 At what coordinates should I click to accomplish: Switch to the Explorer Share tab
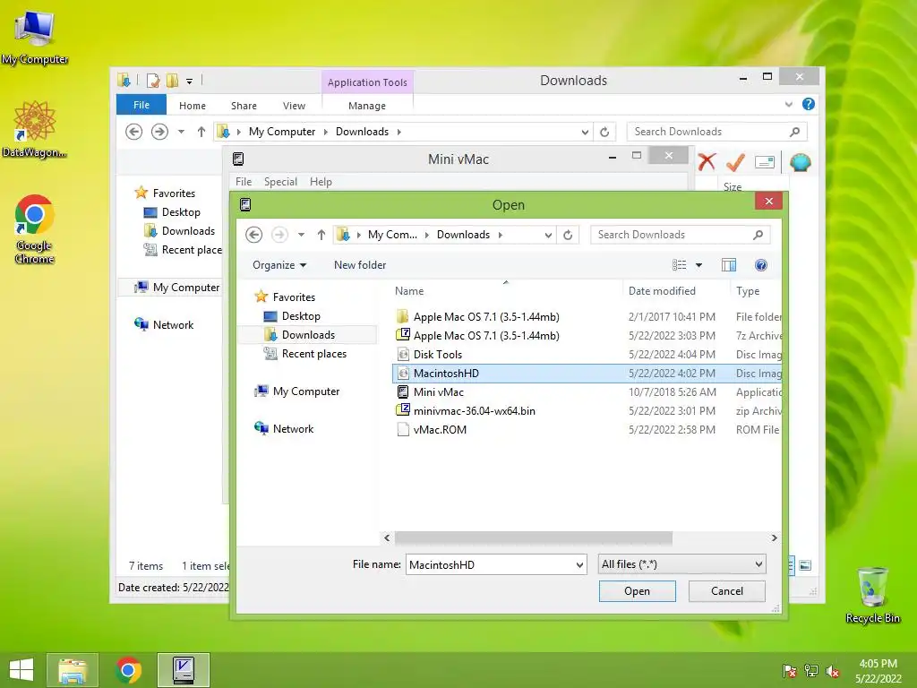coord(244,106)
